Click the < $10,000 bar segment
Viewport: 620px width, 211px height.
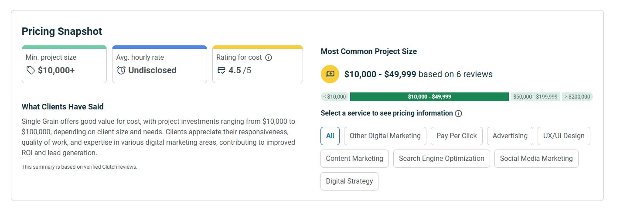click(334, 97)
